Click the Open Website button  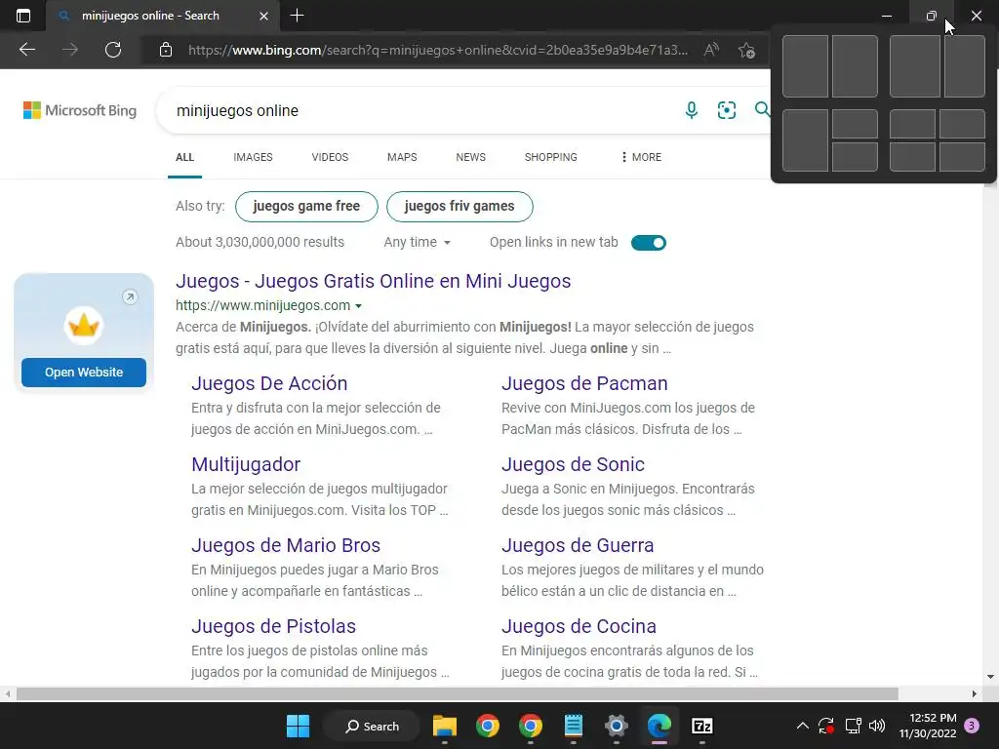(84, 372)
